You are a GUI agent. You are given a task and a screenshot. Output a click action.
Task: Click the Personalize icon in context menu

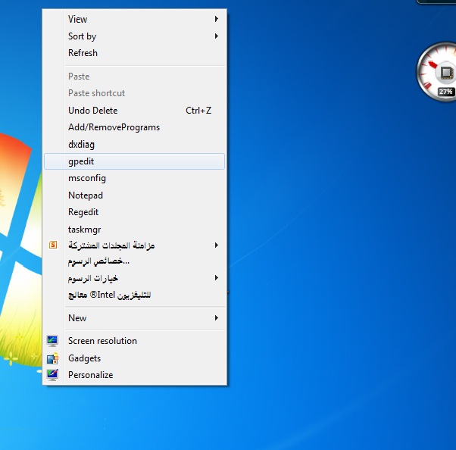(52, 375)
